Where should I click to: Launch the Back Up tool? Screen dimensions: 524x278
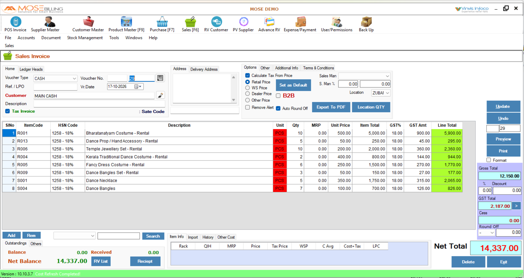[x=366, y=24]
